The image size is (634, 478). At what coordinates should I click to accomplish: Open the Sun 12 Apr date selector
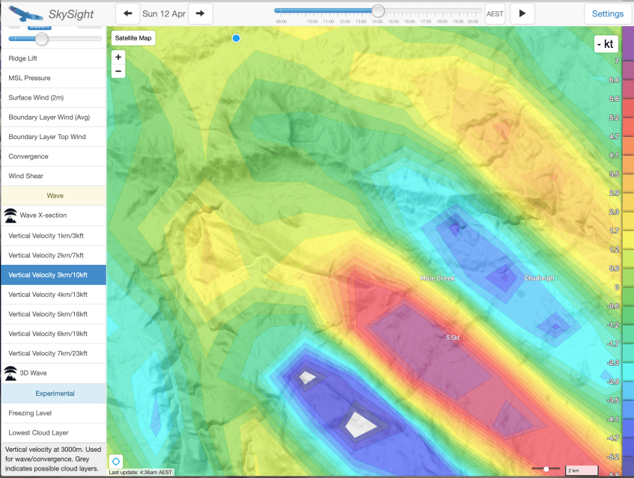tap(165, 13)
